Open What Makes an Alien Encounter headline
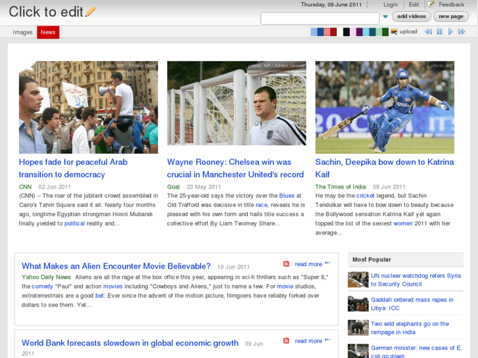 116,266
